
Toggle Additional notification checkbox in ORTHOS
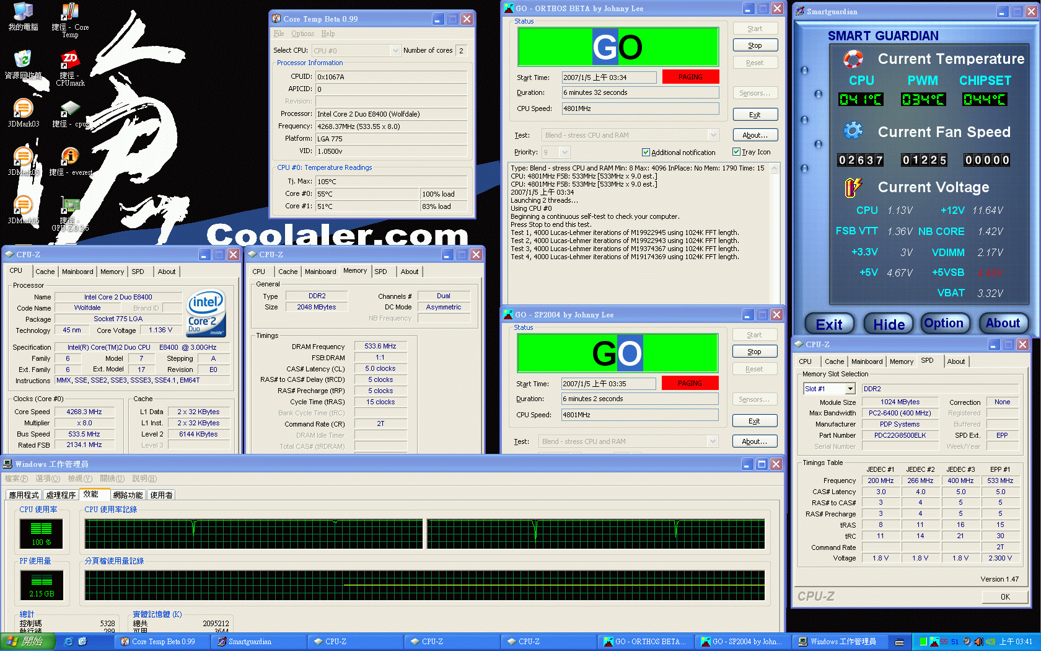[x=646, y=152]
